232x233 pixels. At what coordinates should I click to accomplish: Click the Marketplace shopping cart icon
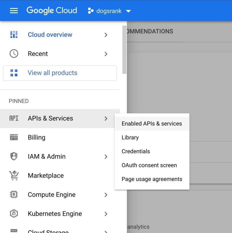coord(14,175)
